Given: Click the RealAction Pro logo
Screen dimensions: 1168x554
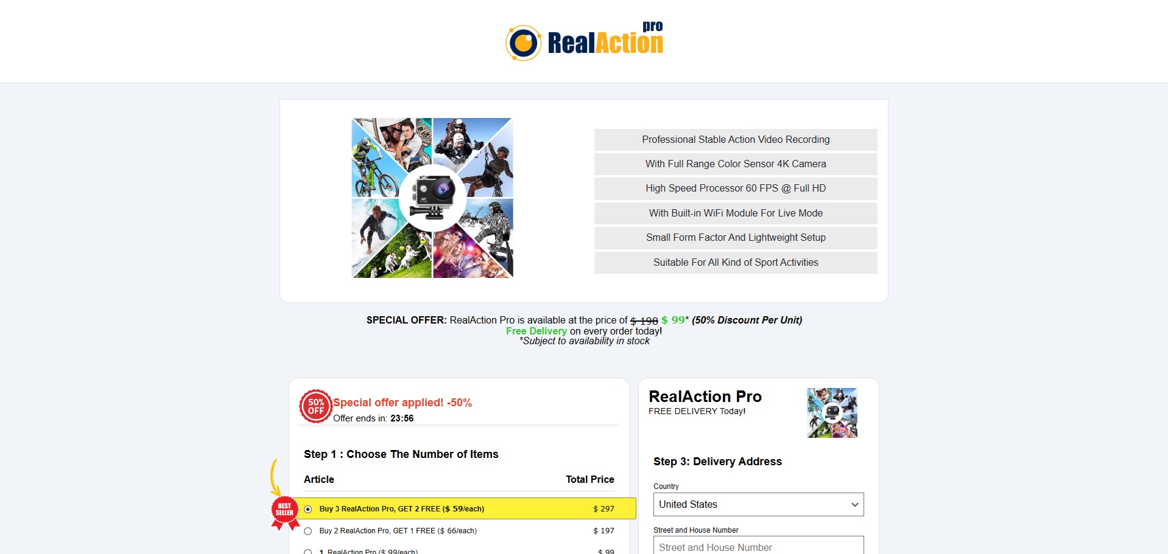Looking at the screenshot, I should click(584, 42).
